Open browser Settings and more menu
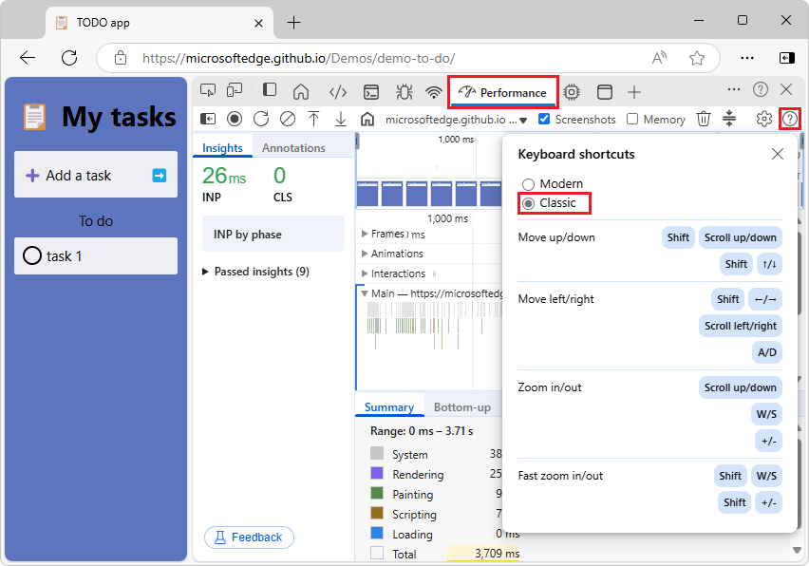This screenshot has height=566, width=809. click(747, 58)
